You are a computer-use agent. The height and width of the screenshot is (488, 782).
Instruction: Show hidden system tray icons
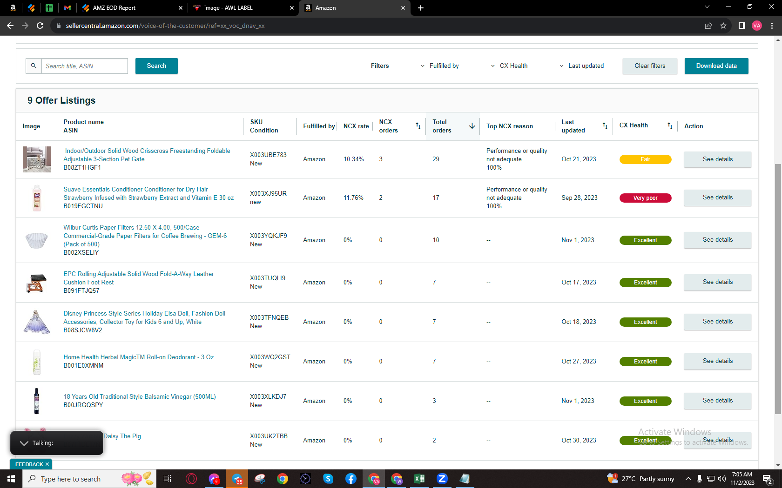click(688, 479)
